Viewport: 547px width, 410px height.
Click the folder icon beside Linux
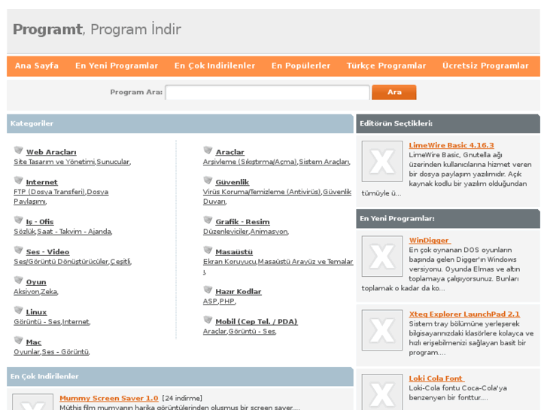pos(19,310)
